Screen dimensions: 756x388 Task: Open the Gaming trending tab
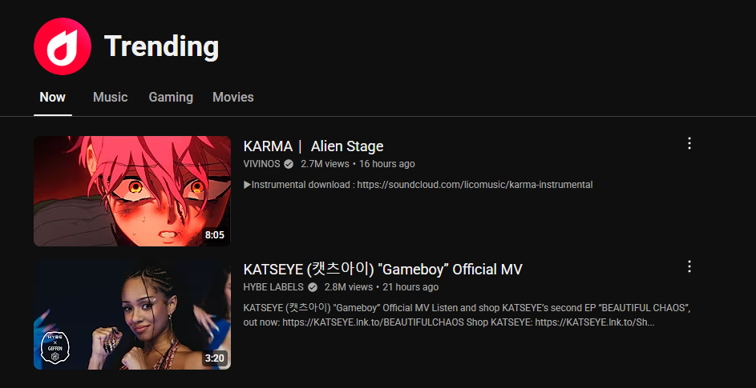(171, 98)
